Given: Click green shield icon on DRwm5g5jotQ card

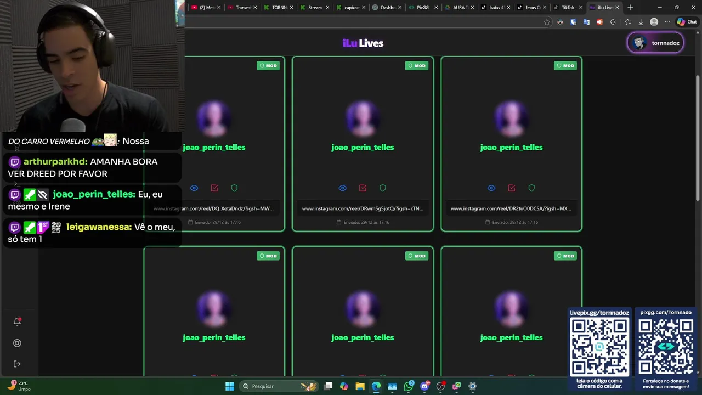Looking at the screenshot, I should pos(383,188).
